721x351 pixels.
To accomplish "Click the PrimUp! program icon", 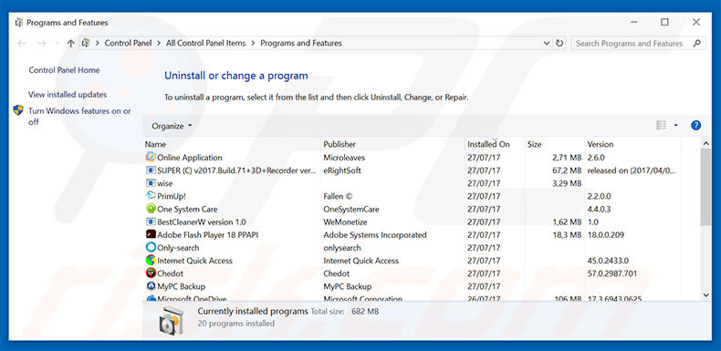I will tap(151, 196).
